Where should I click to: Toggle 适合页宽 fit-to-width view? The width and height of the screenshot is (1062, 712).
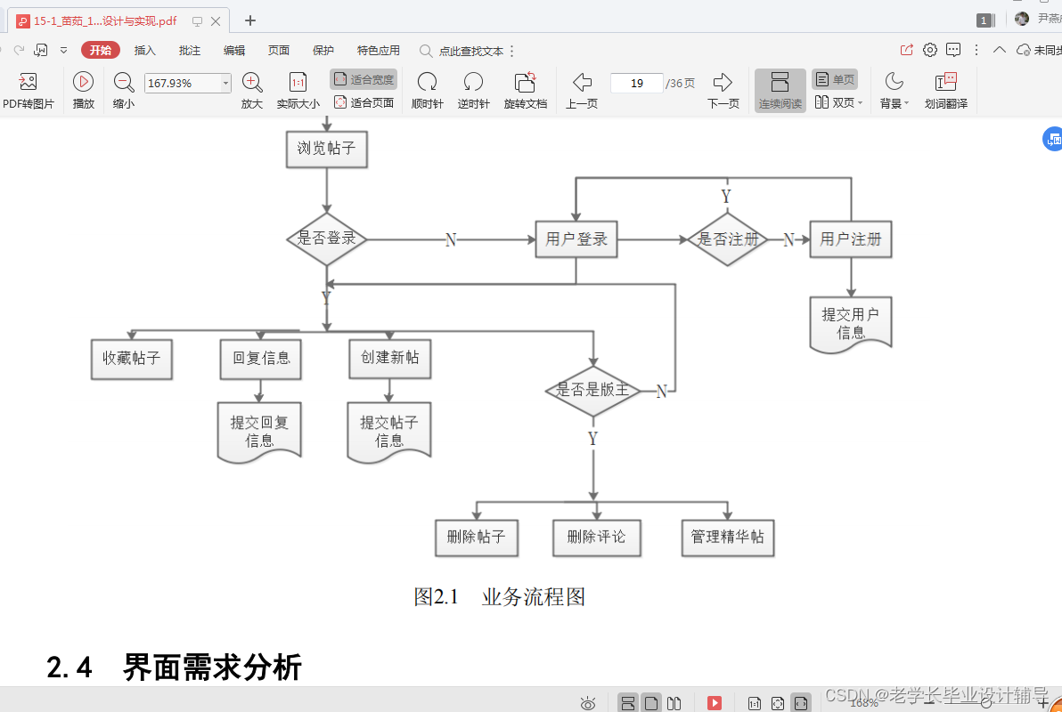tap(362, 78)
